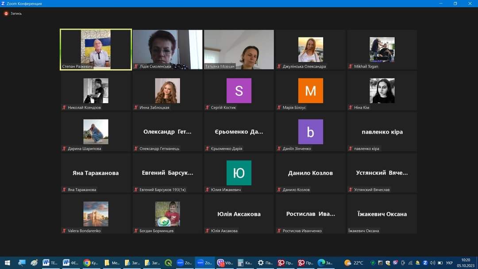478x269 pixels.
Task: Open Viber from the taskbar
Action: pyautogui.click(x=220, y=263)
